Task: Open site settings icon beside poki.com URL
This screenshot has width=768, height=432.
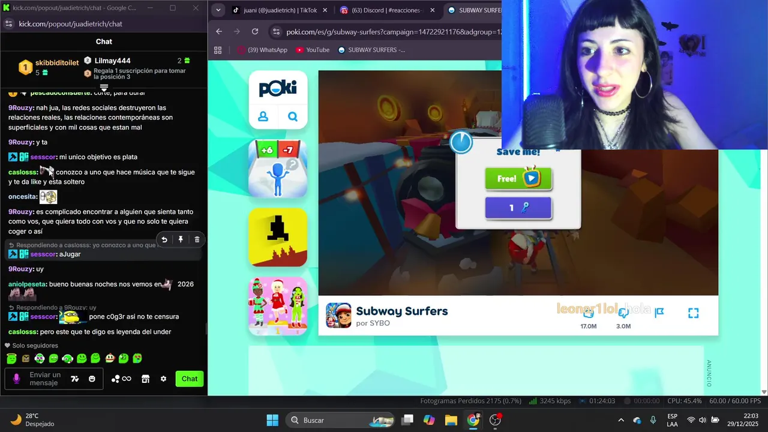Action: [x=275, y=32]
